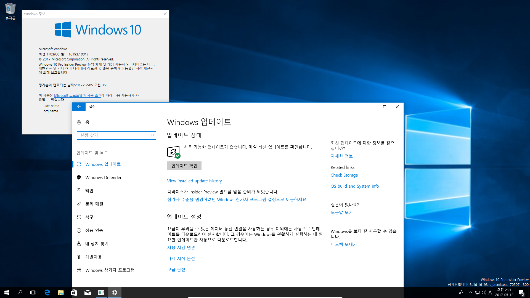Open the Recycle Bin desktop icon

click(10, 11)
